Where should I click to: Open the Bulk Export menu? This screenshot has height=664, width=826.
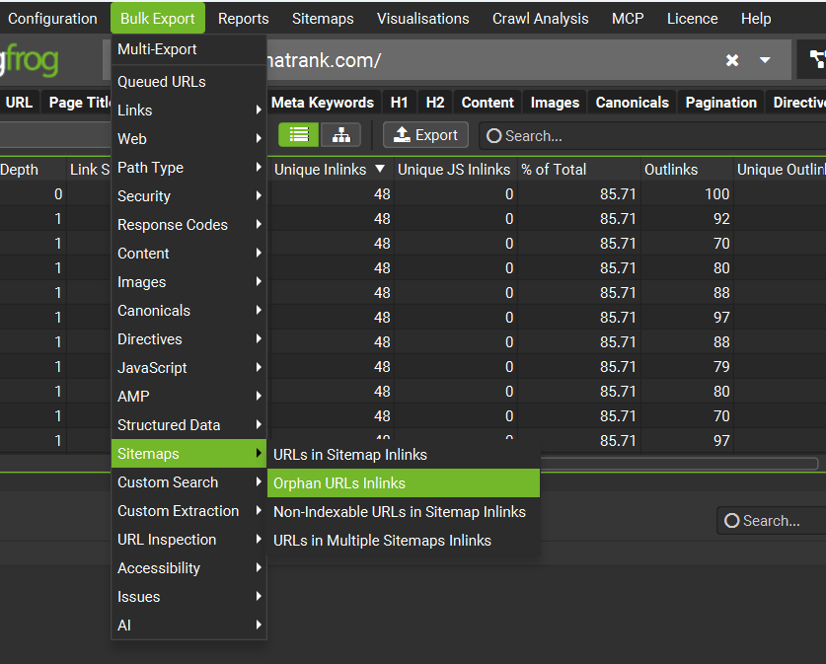pyautogui.click(x=158, y=19)
